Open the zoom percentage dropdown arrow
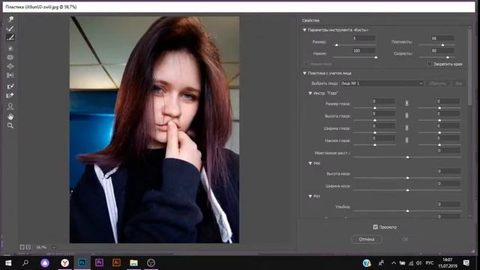Viewport: 480px width, 270px height. 54,247
